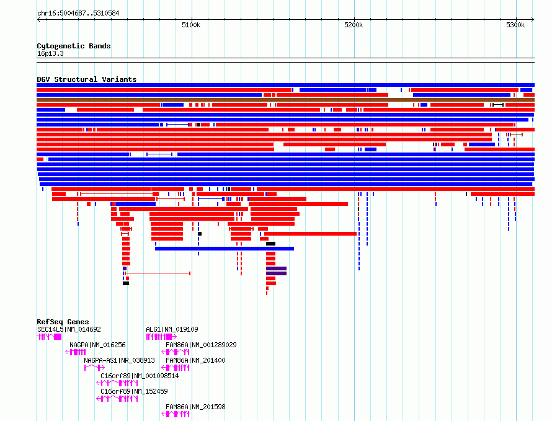Select the DGV Structural Variants track title
Screen dimensions: 552x421
pyautogui.click(x=87, y=79)
